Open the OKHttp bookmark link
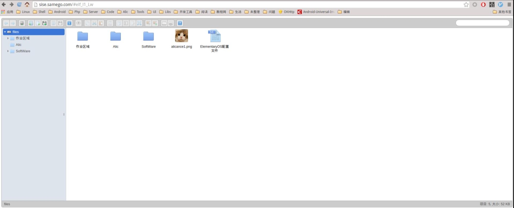 (x=286, y=12)
